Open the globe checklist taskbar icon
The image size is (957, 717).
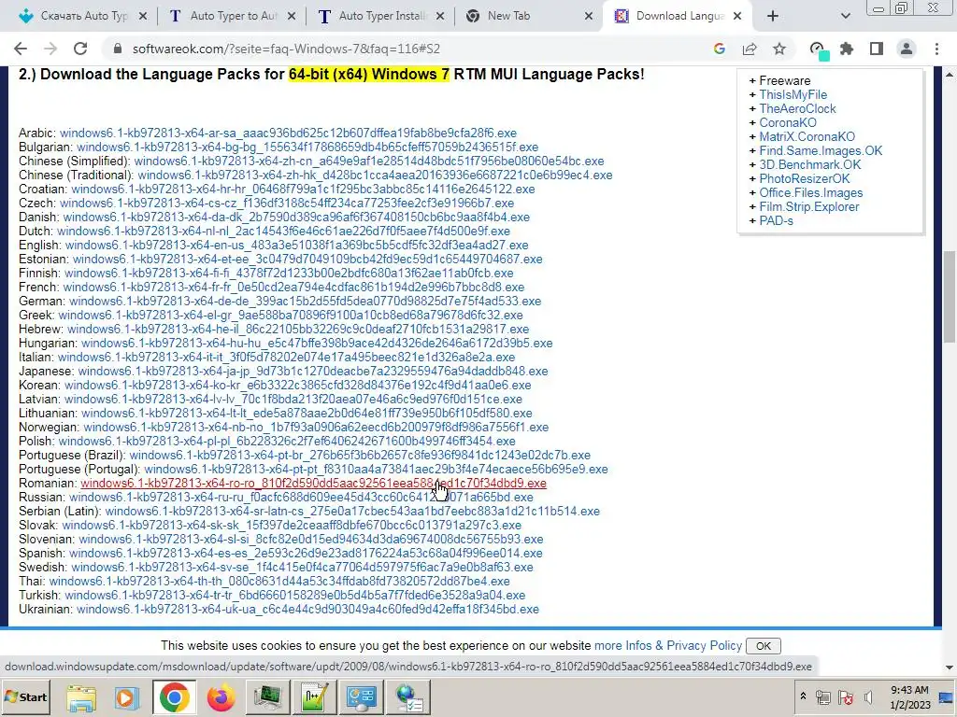tap(408, 697)
